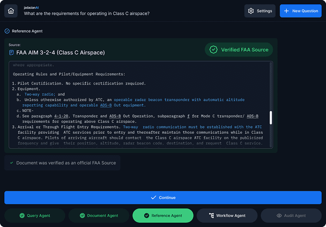Open Settings

click(x=260, y=11)
